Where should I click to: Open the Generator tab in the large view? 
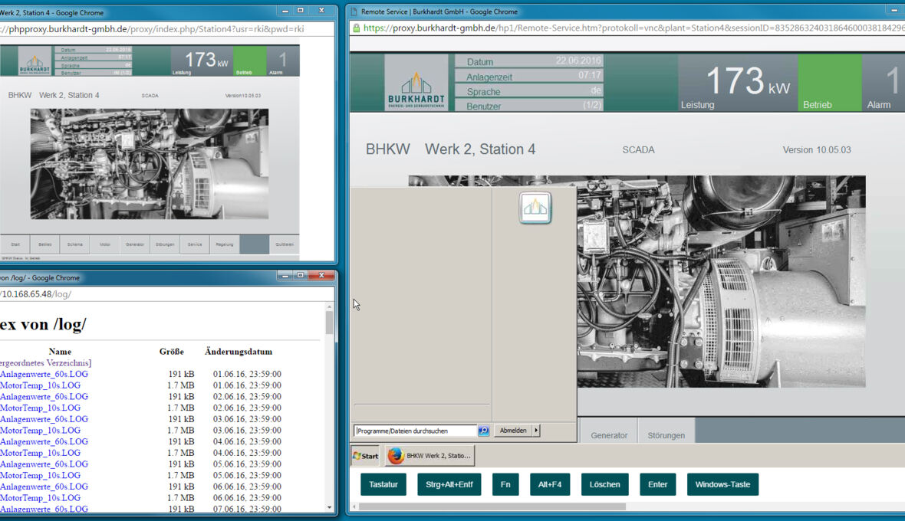tap(609, 435)
